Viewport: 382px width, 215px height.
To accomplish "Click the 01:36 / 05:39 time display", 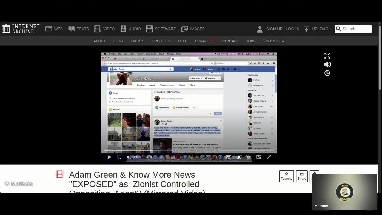I will tap(143, 157).
